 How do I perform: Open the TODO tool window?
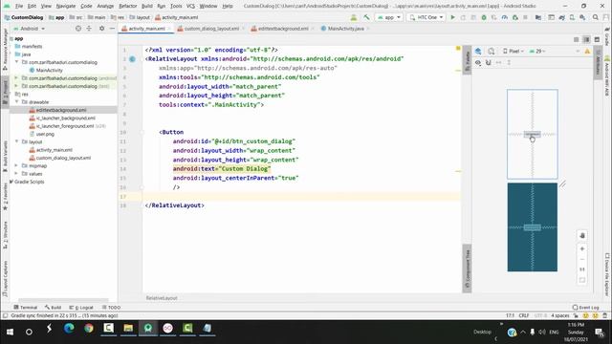tap(111, 308)
